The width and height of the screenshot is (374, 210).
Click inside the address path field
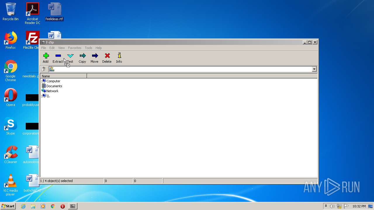(x=183, y=69)
